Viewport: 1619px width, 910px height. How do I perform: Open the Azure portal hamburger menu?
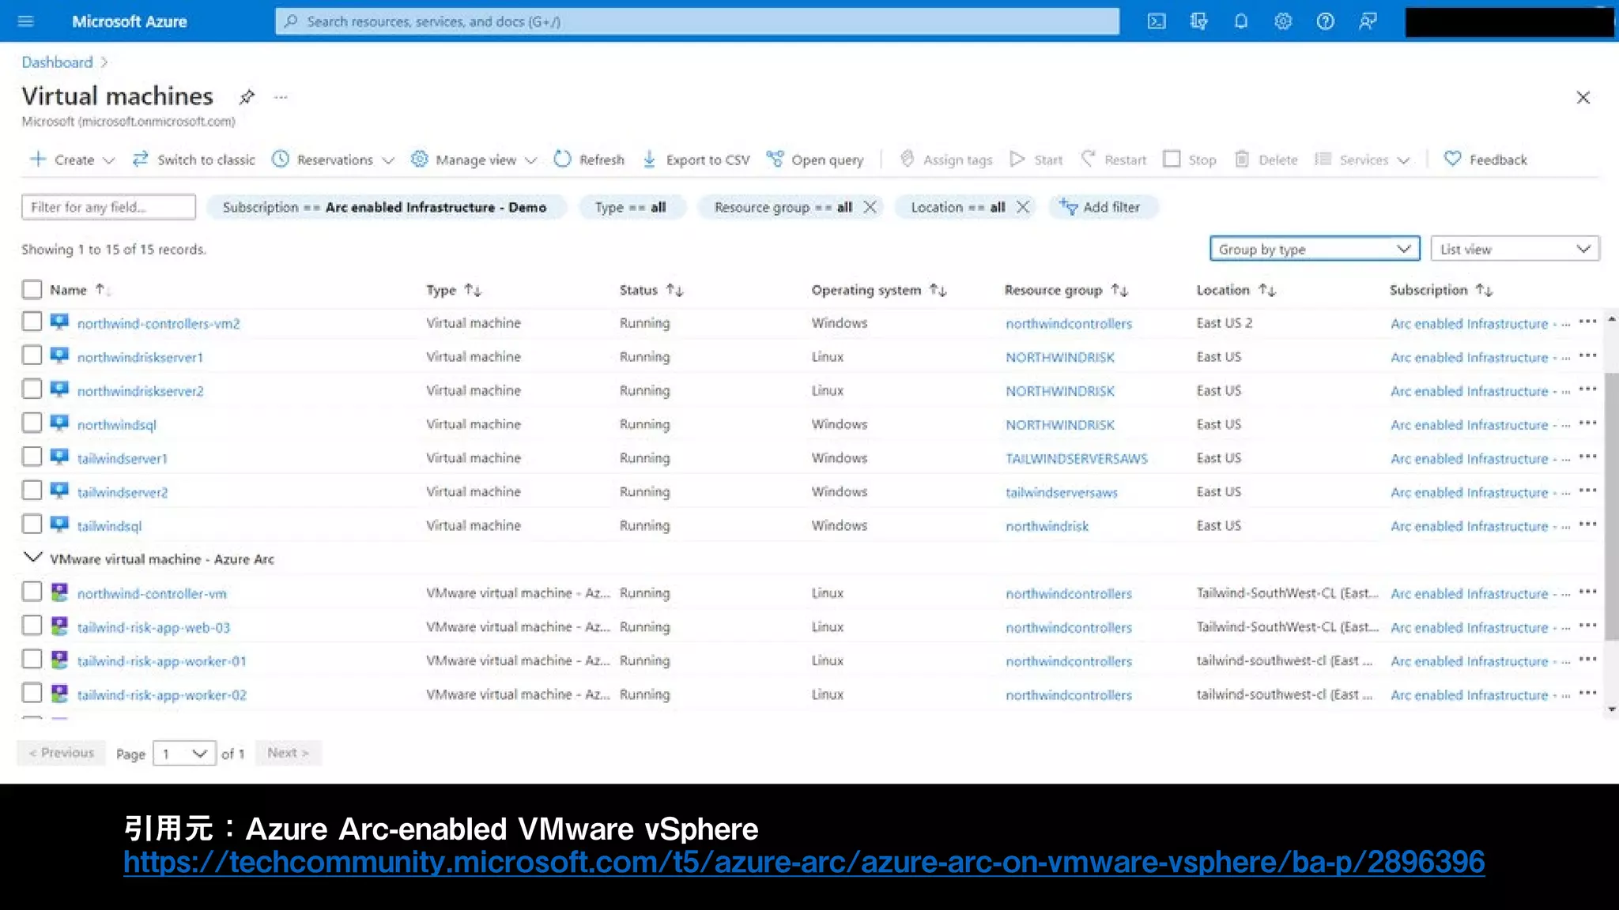(x=25, y=21)
